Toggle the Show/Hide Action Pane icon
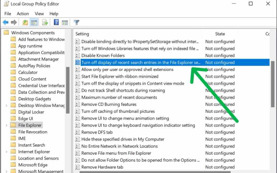 [65, 23]
